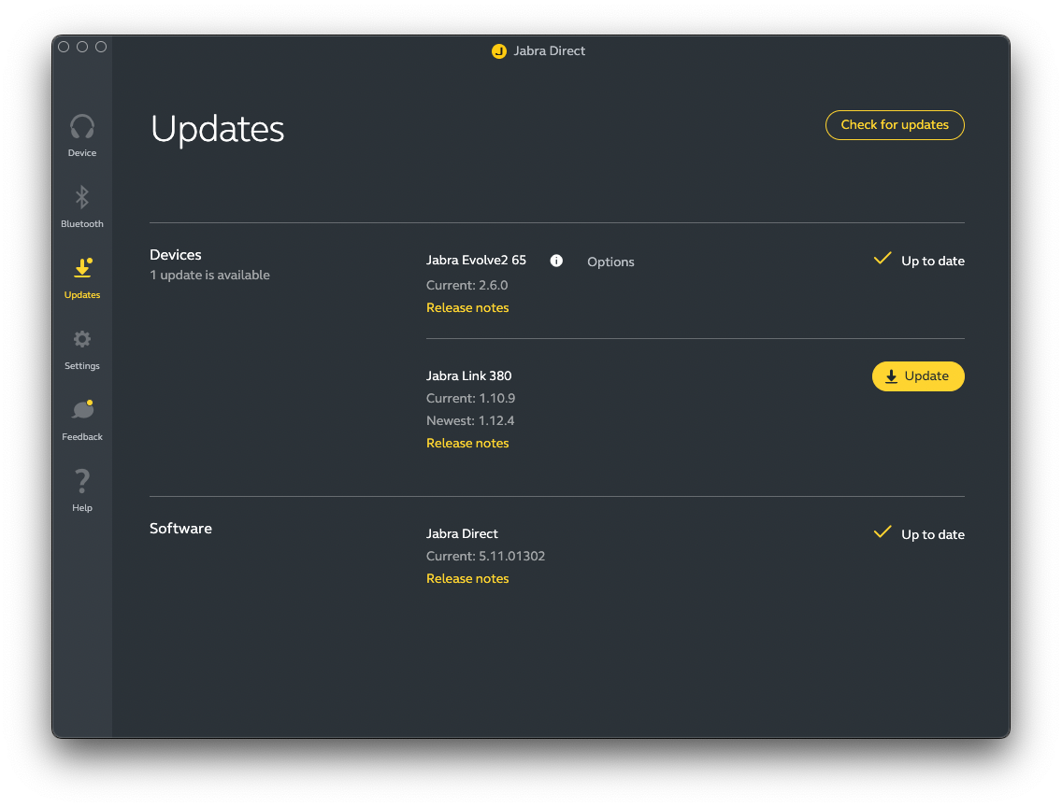Click the Jabra Link 380 device name

point(468,375)
